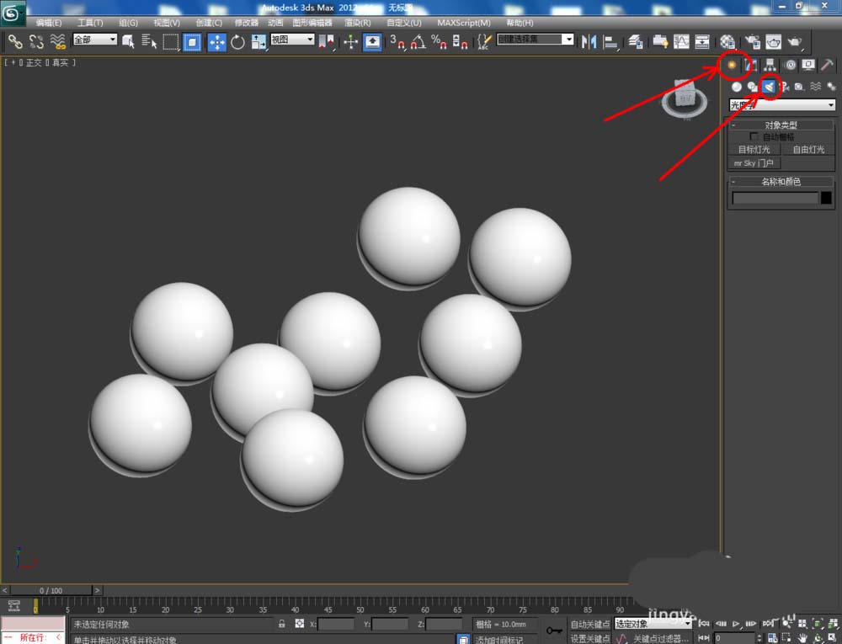Open the 全部 selection filter dropdown
The height and width of the screenshot is (644, 842).
[95, 40]
